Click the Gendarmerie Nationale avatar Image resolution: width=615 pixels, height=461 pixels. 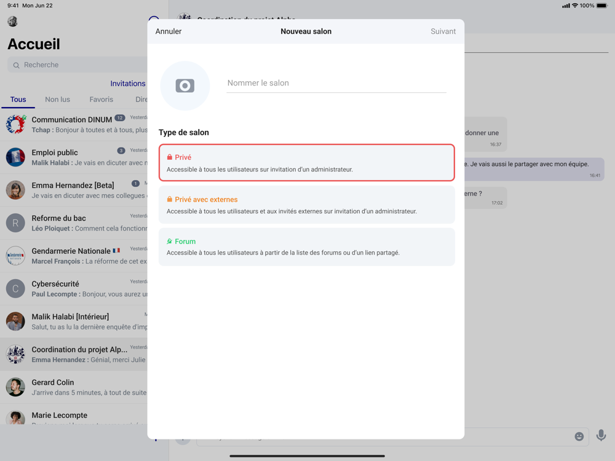(16, 256)
